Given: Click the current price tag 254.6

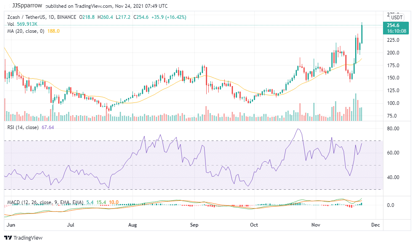Looking at the screenshot, I should [393, 25].
